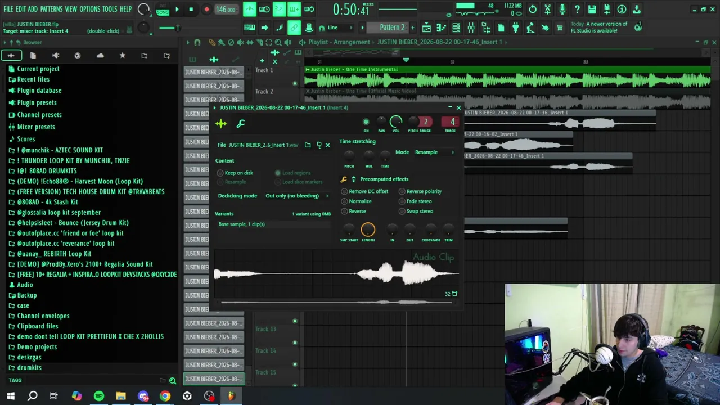Open the EDIT menu

(x=21, y=9)
